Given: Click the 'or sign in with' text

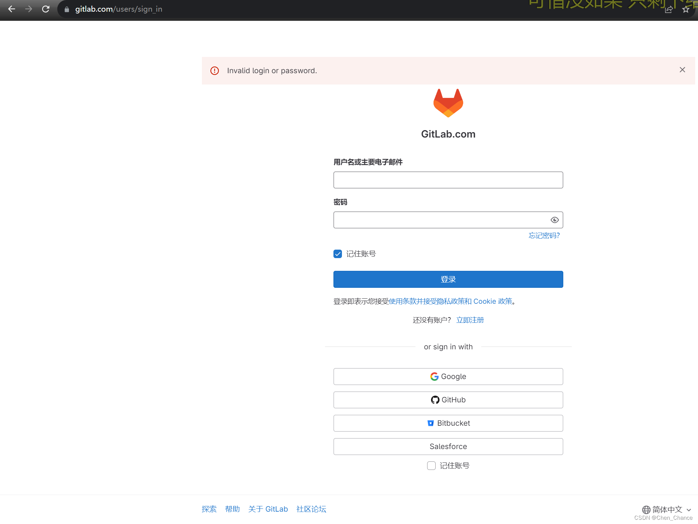Looking at the screenshot, I should tap(448, 347).
